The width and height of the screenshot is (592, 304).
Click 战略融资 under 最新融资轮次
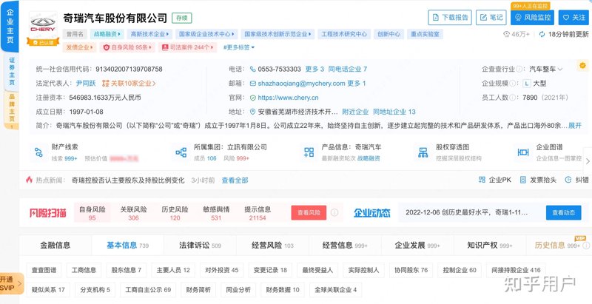click(369, 158)
